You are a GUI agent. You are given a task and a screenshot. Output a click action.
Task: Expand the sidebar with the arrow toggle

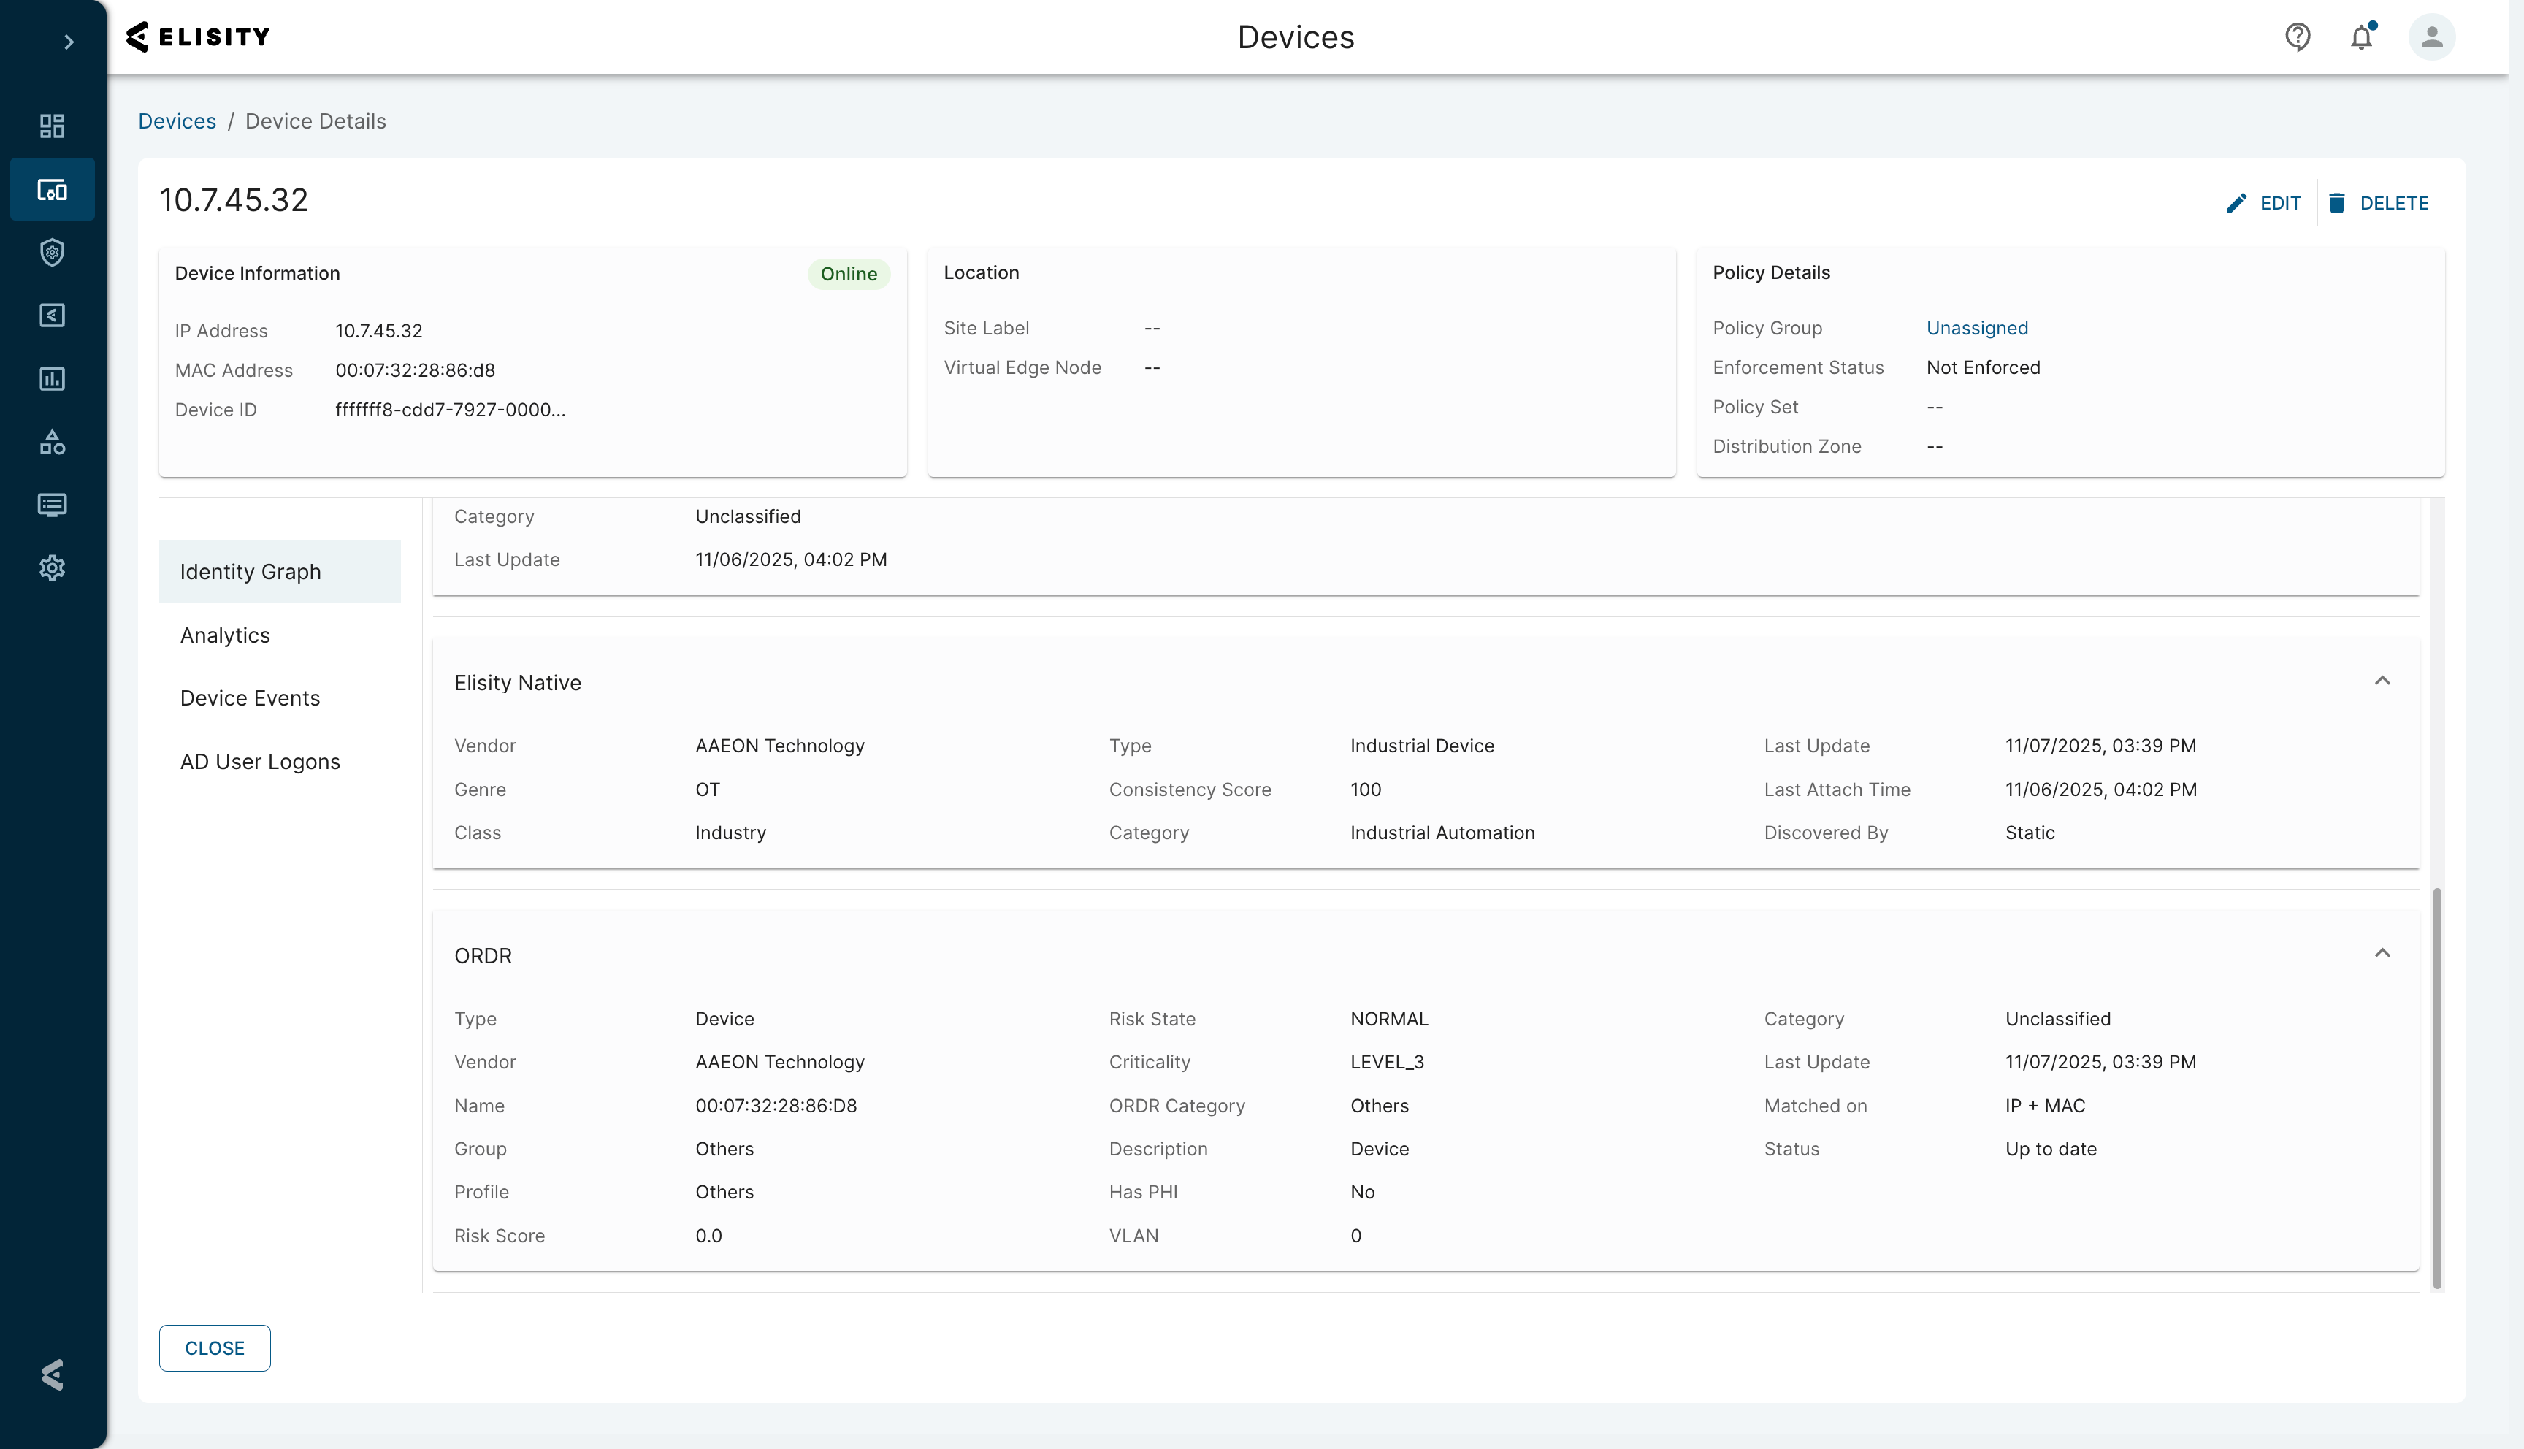69,42
